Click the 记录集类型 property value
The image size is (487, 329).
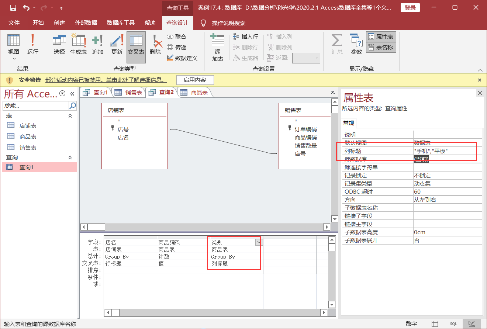pos(447,183)
